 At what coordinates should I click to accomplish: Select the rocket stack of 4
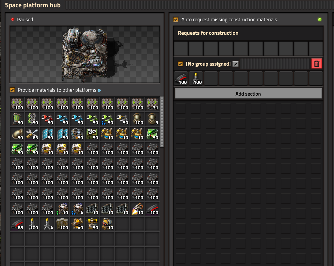click(47, 224)
